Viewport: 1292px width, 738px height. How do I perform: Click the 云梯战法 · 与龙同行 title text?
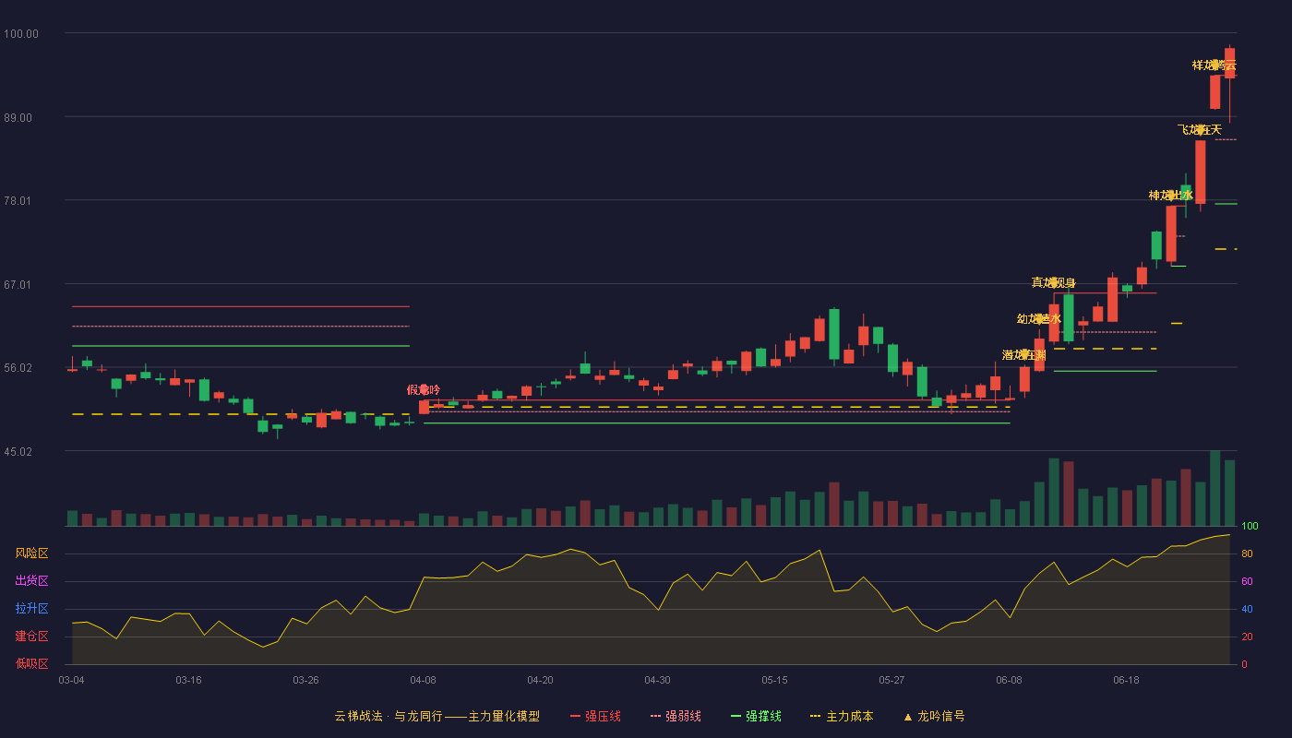point(388,716)
